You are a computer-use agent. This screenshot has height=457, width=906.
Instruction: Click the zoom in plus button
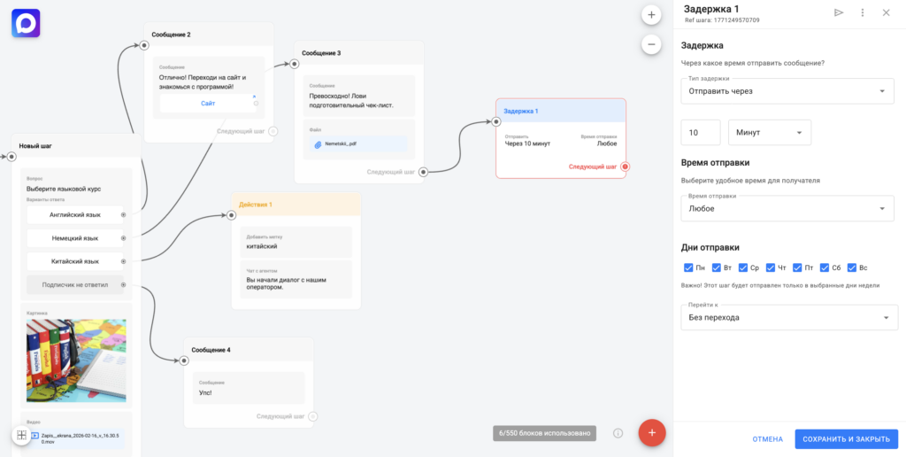point(651,15)
